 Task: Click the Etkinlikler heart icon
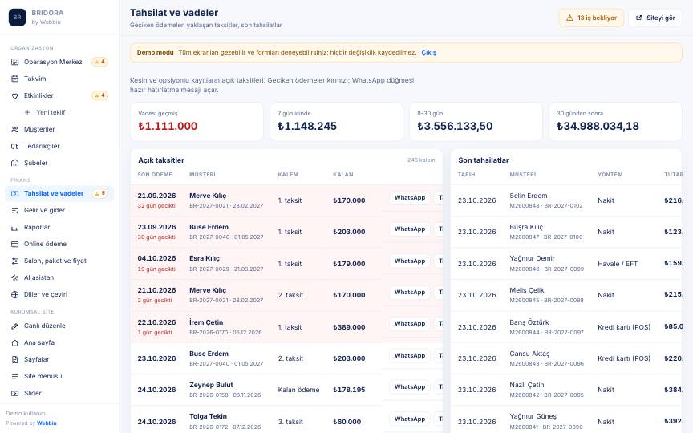[14, 95]
